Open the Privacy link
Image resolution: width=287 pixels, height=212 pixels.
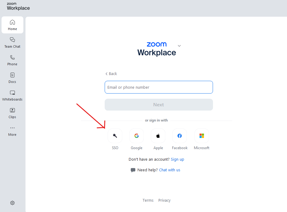click(164, 200)
